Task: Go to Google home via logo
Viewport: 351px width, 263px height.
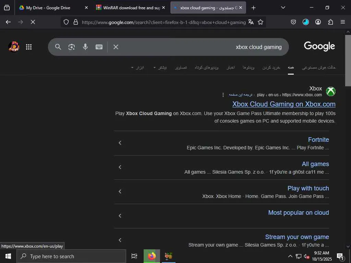Action: click(x=319, y=46)
